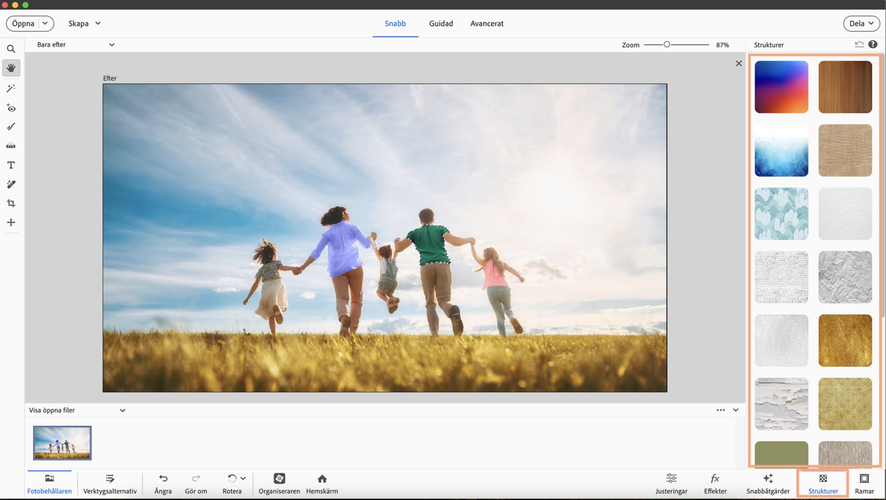
Task: Expand the Öppna dropdown arrow
Action: click(x=45, y=23)
